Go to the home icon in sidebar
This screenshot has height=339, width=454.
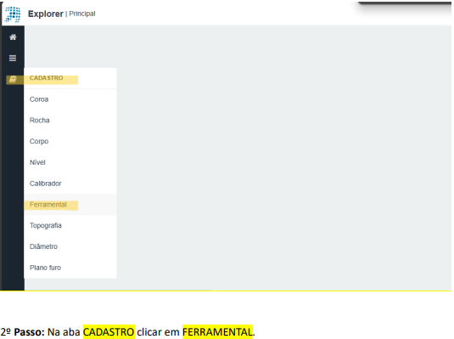click(x=13, y=37)
